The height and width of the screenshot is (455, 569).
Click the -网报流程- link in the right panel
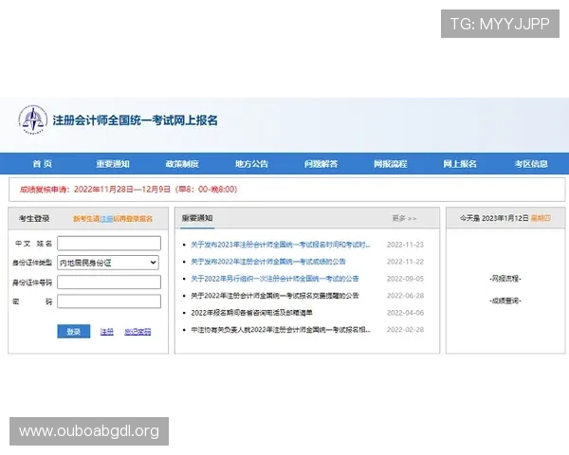(x=505, y=279)
